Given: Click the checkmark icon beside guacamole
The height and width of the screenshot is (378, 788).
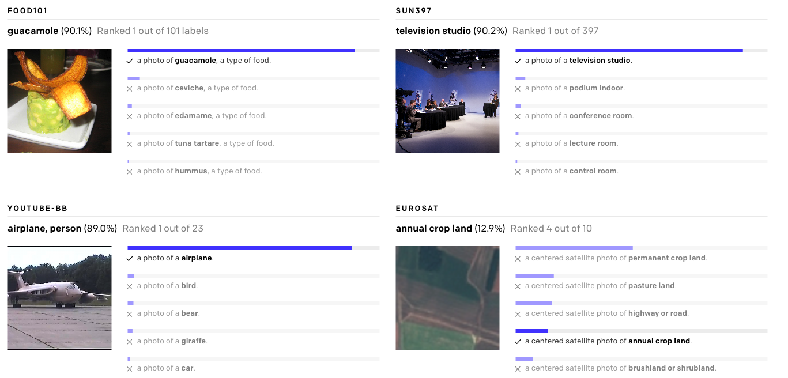Looking at the screenshot, I should 130,61.
